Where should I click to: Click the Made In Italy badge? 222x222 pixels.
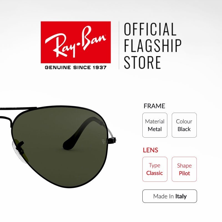pyautogui.click(x=170, y=196)
